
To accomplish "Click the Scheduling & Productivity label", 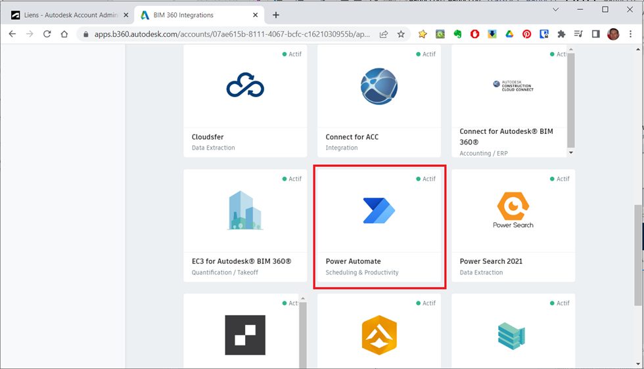I will click(x=362, y=272).
